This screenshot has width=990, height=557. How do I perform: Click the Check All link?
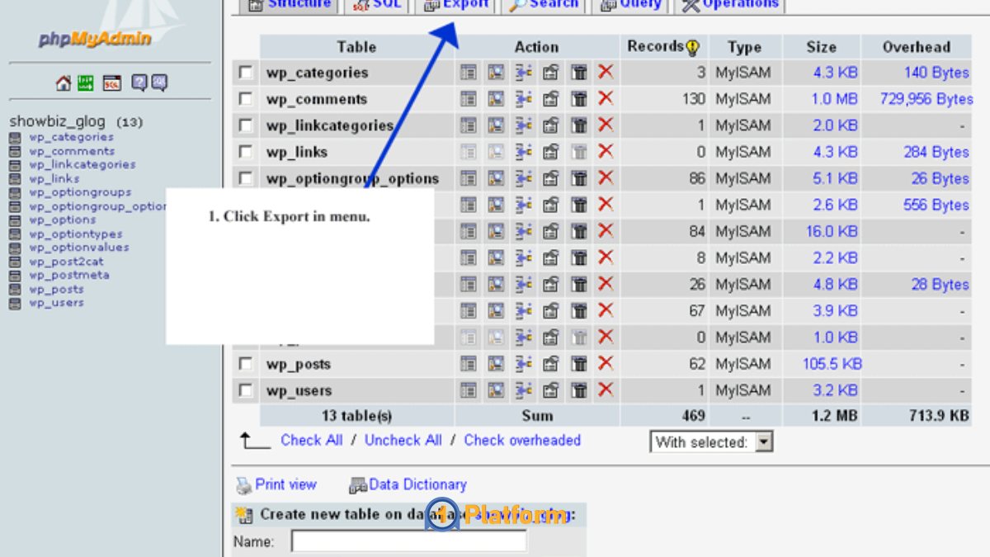coord(310,440)
